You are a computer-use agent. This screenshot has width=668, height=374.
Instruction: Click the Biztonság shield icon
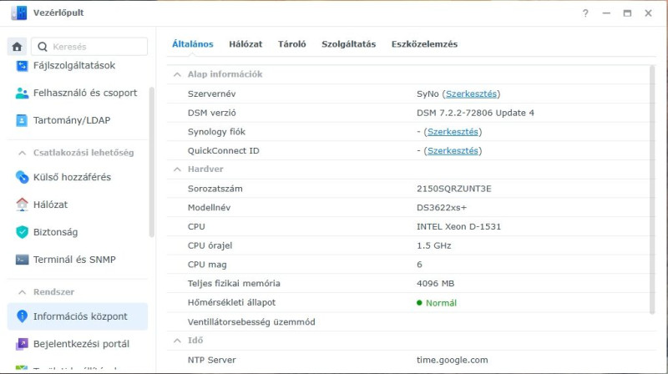click(x=22, y=232)
